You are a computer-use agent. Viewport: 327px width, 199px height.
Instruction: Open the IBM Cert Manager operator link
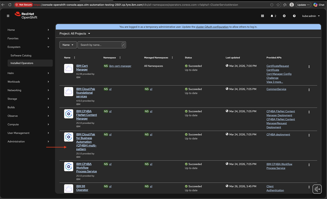pyautogui.click(x=82, y=68)
